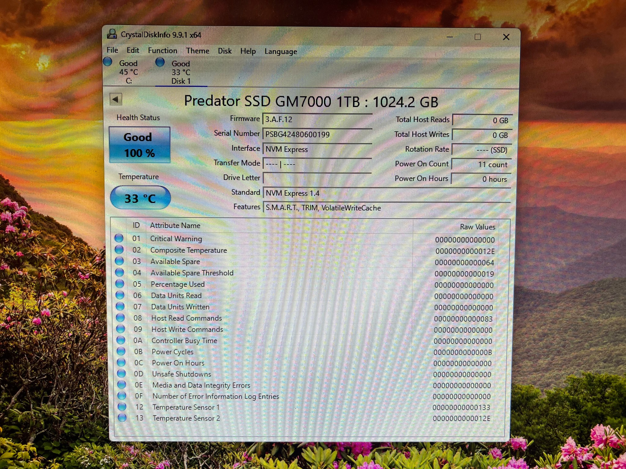
Task: Click the status dot beside Composite Temperature
Action: click(119, 249)
